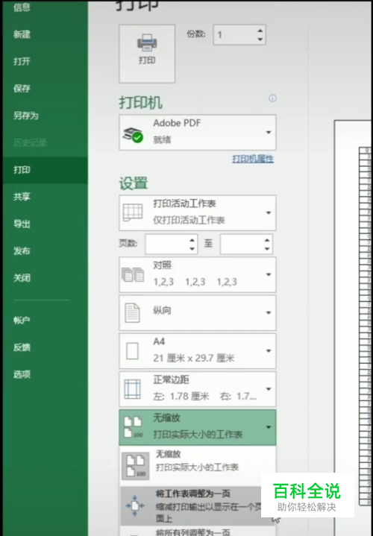Choose 另存为 in the sidebar

pos(26,116)
